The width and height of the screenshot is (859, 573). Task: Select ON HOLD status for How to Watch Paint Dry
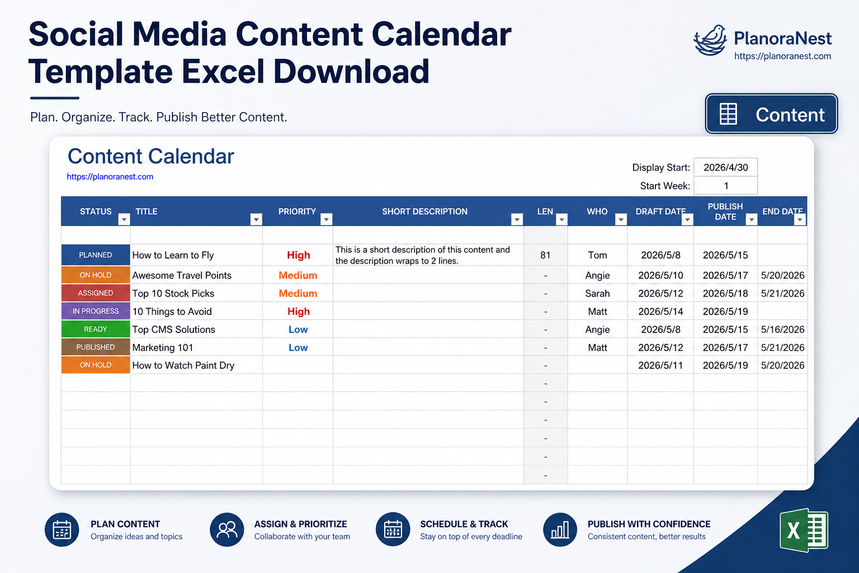96,365
